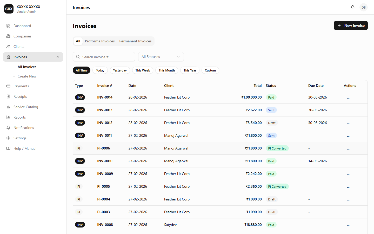Select the This Month filter chip

click(x=167, y=70)
